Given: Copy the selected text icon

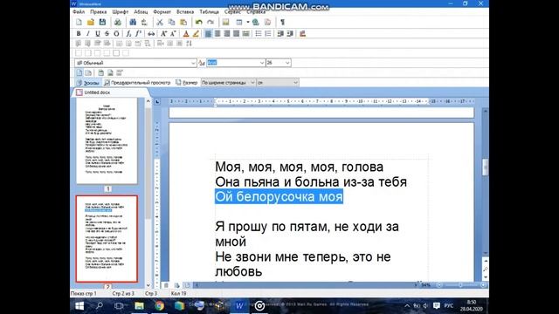Looking at the screenshot, I should (x=171, y=22).
